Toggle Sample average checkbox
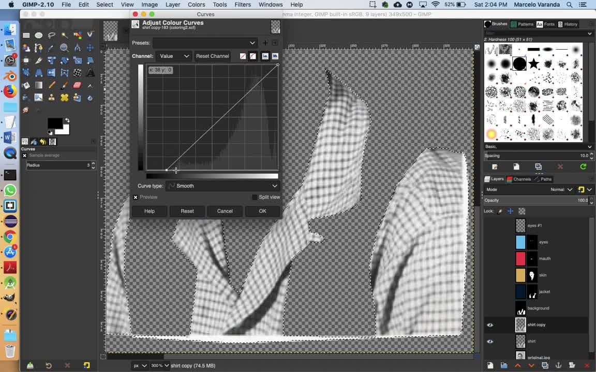 click(x=25, y=156)
